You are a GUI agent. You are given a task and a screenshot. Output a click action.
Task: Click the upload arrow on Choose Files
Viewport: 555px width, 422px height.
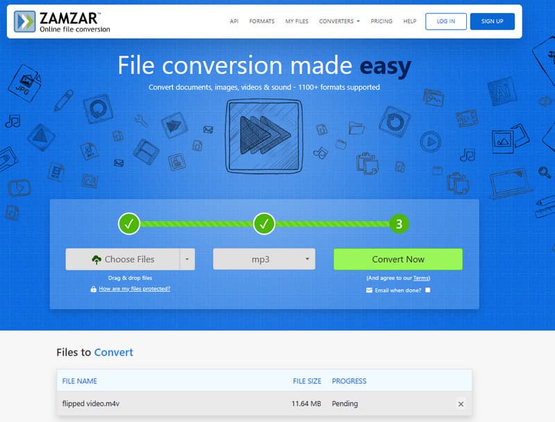[97, 258]
